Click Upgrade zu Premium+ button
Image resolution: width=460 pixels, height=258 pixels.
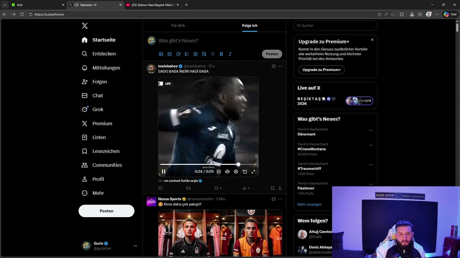(x=322, y=70)
